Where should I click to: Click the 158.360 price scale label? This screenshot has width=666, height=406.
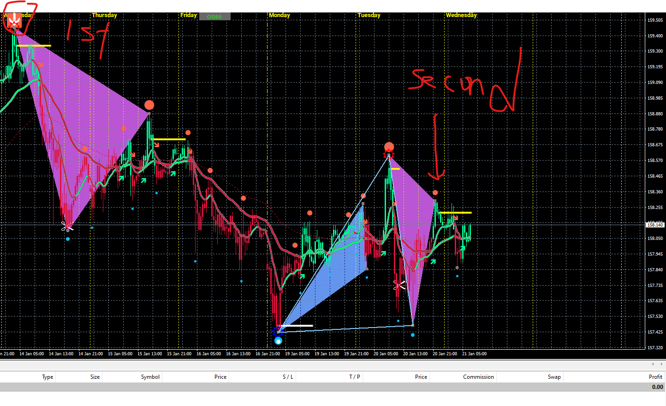(x=655, y=192)
